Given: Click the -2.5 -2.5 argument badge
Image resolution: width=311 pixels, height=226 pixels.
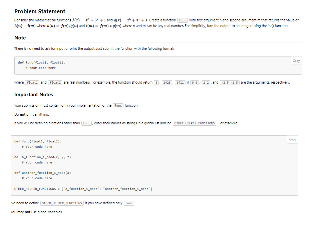Looking at the screenshot, I should pyautogui.click(x=229, y=82).
